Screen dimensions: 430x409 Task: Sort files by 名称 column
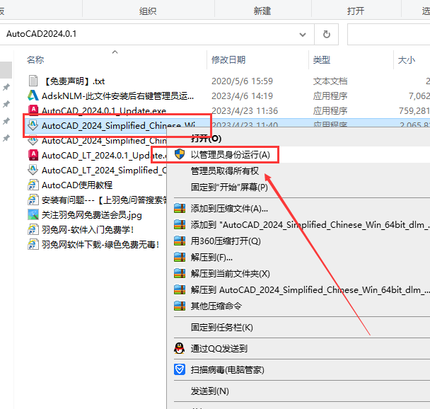point(35,60)
